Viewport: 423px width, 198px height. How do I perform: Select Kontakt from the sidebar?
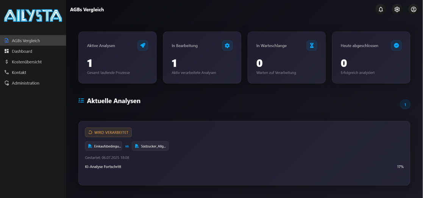[19, 72]
